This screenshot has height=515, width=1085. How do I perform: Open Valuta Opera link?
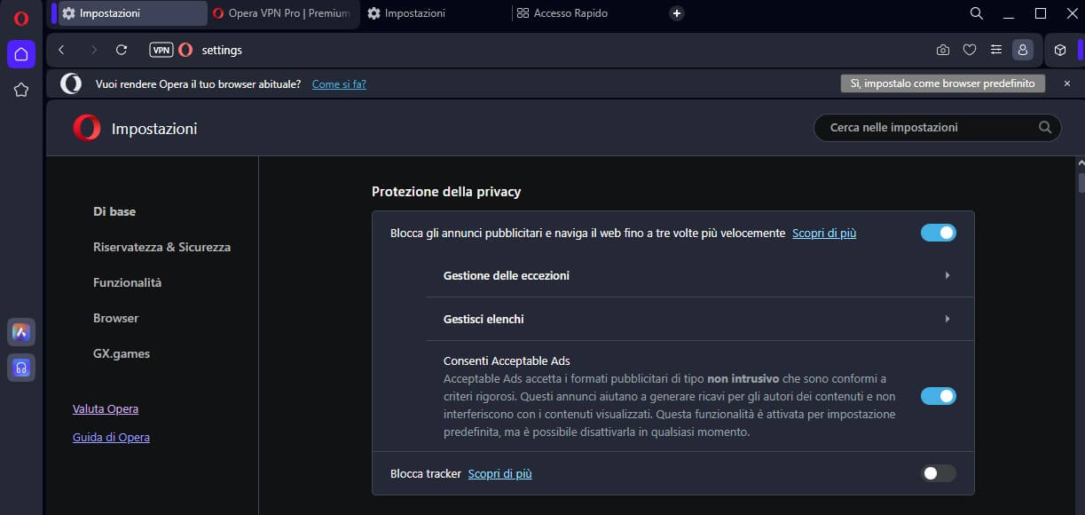pos(106,409)
